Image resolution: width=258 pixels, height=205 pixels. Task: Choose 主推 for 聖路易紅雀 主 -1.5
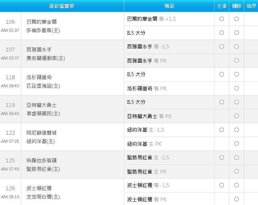point(222,158)
